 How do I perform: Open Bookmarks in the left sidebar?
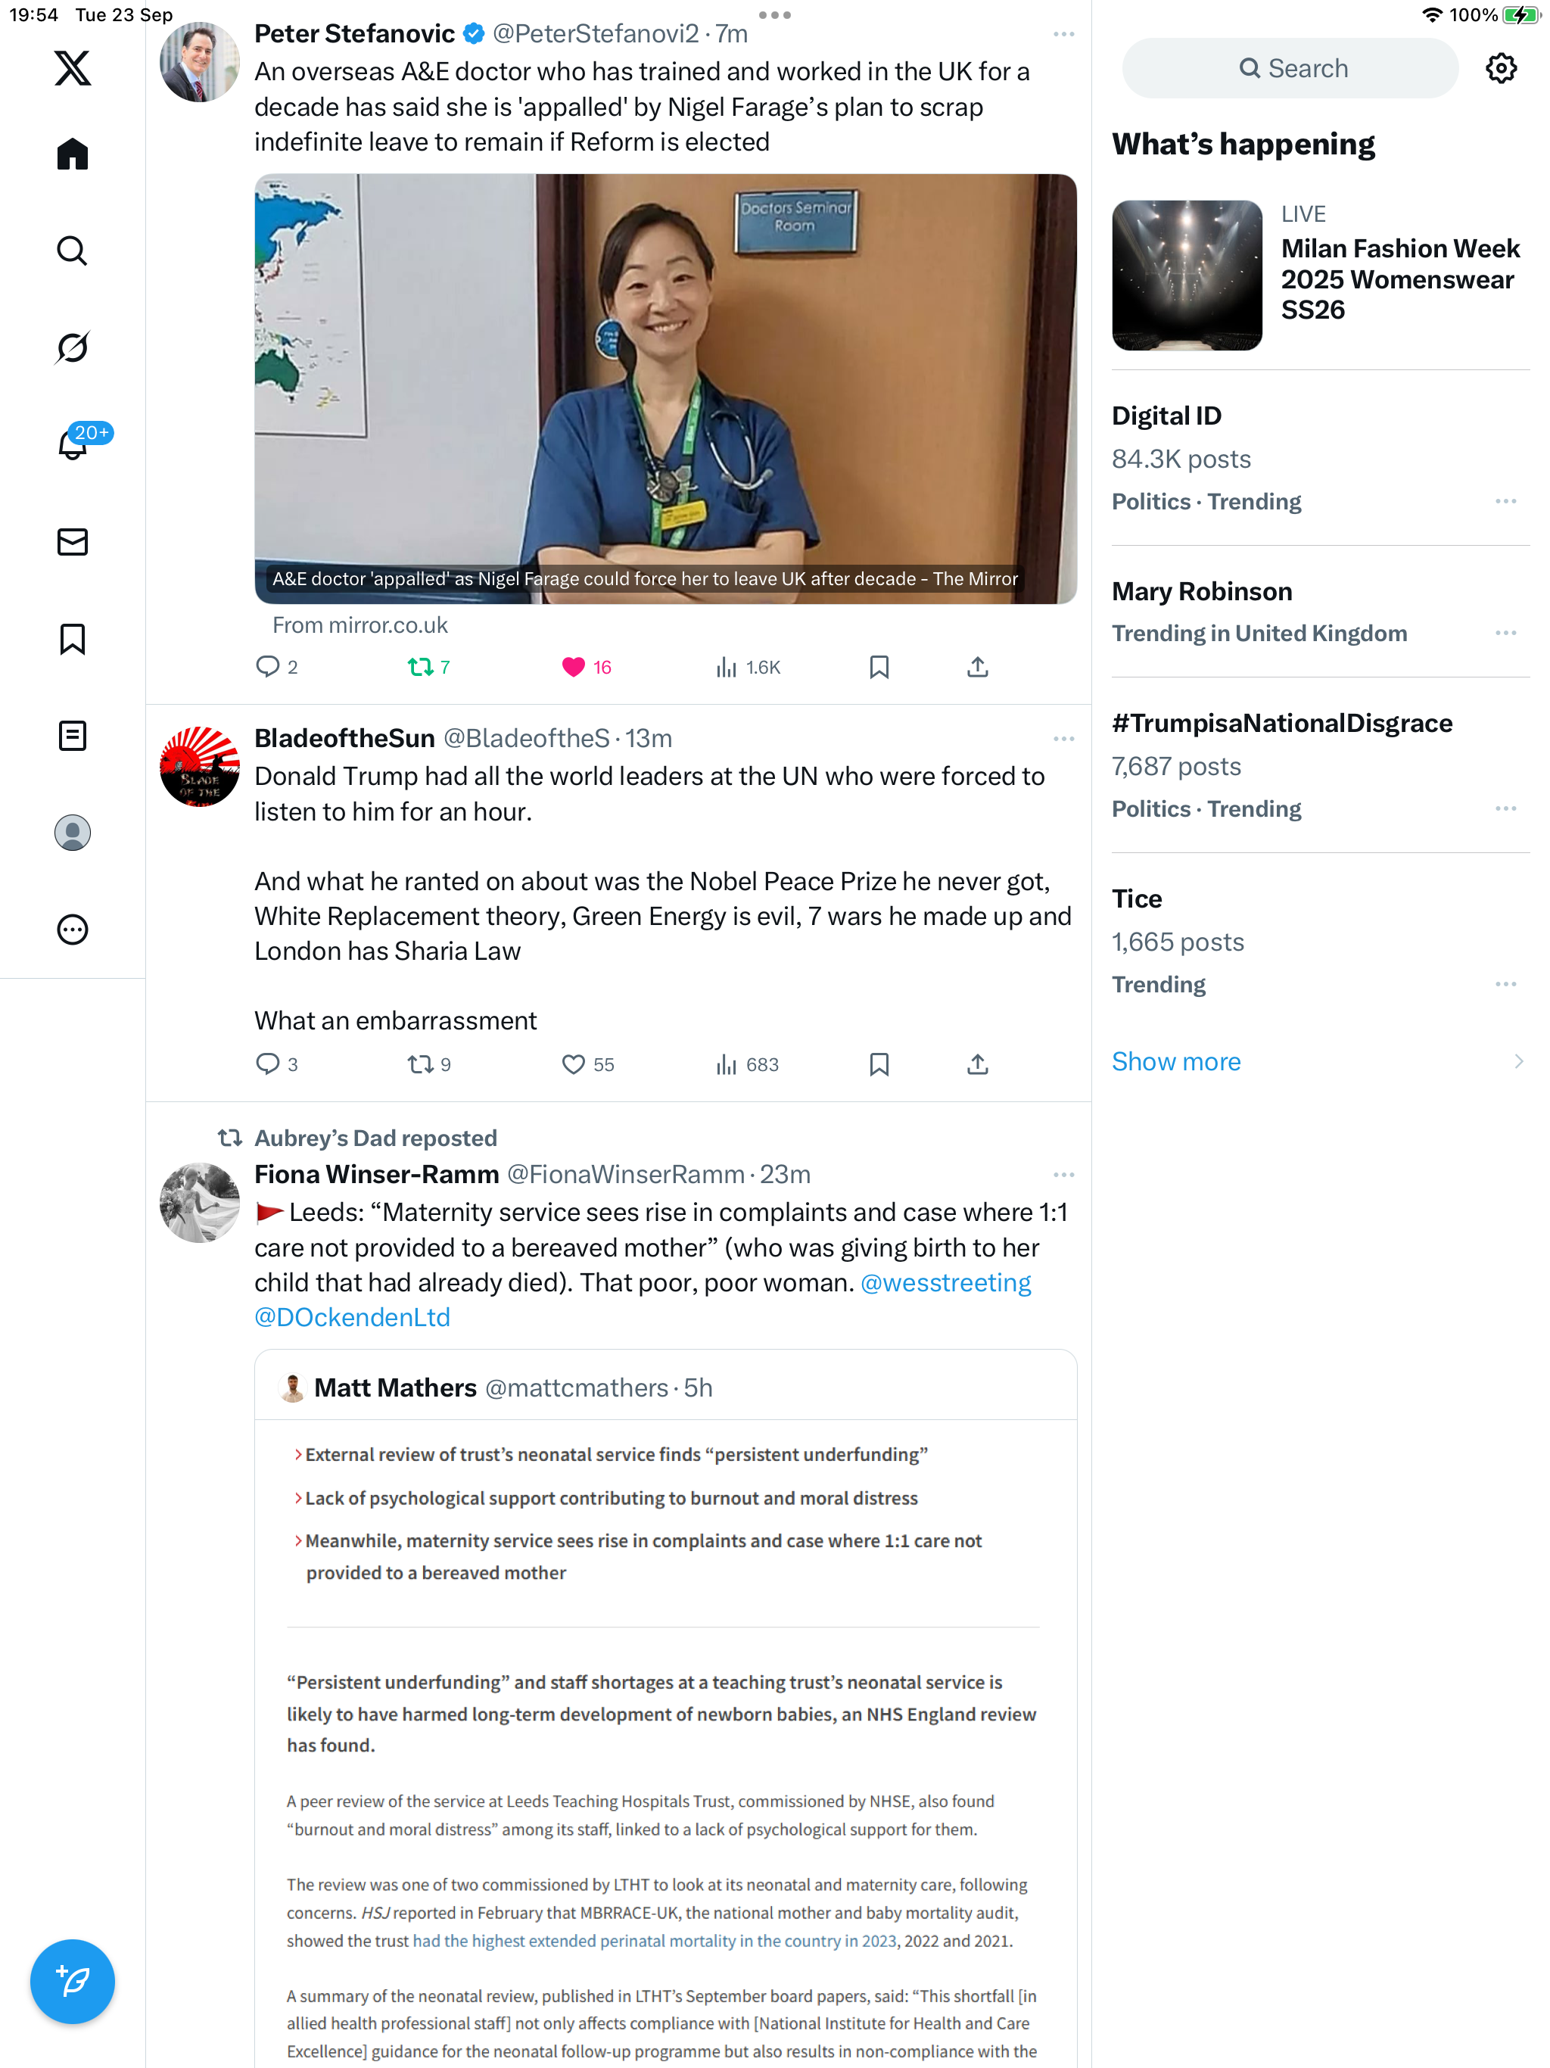pos(72,640)
